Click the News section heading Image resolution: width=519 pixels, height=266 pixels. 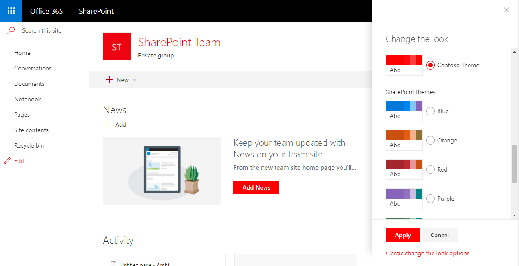[x=115, y=110]
